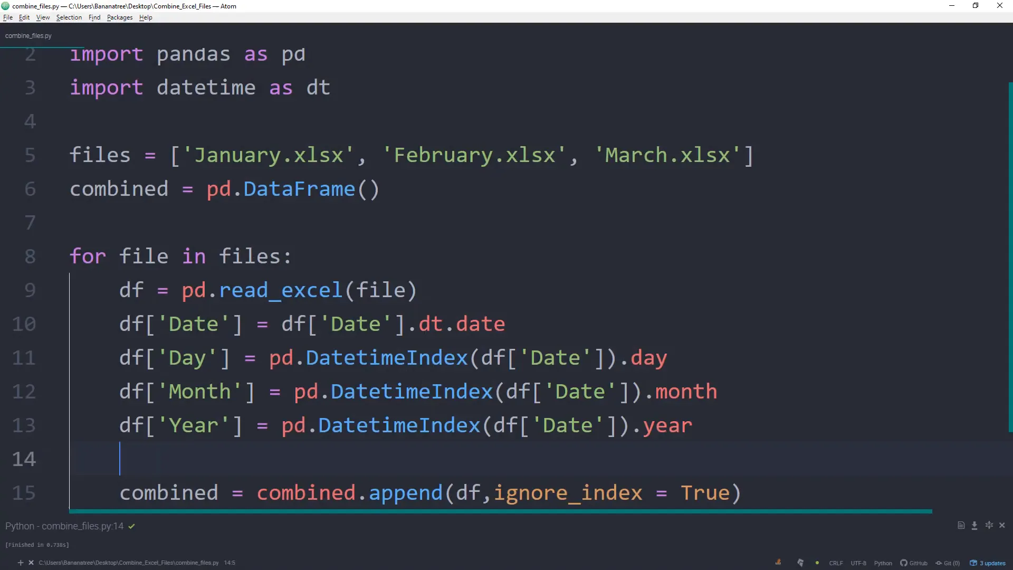This screenshot has width=1013, height=570.
Task: Click the Stack Overflow icon in status bar
Action: pyautogui.click(x=779, y=563)
